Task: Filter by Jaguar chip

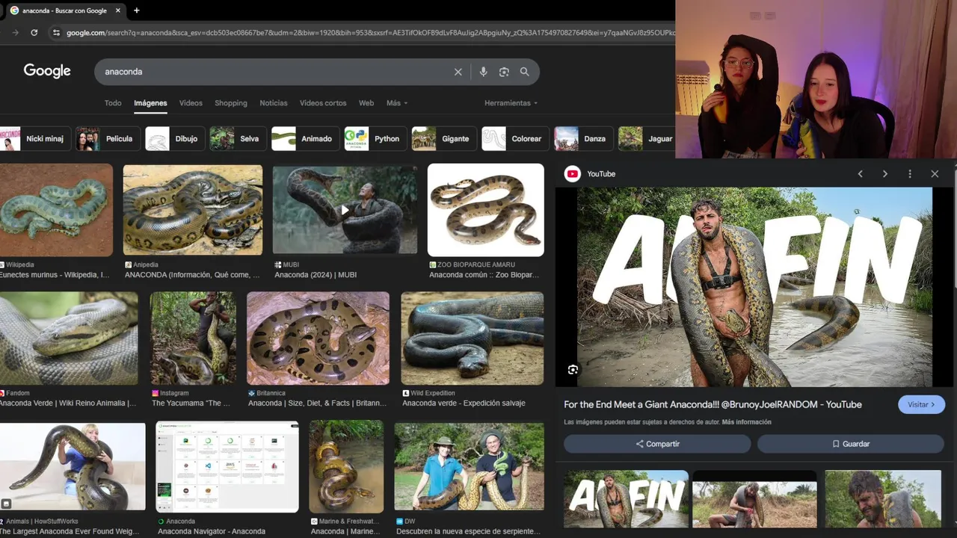Action: pos(646,138)
